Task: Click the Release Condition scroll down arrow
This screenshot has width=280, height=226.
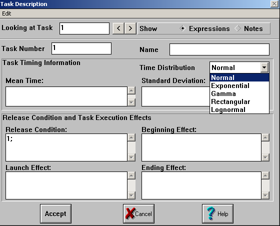Action: point(131,157)
